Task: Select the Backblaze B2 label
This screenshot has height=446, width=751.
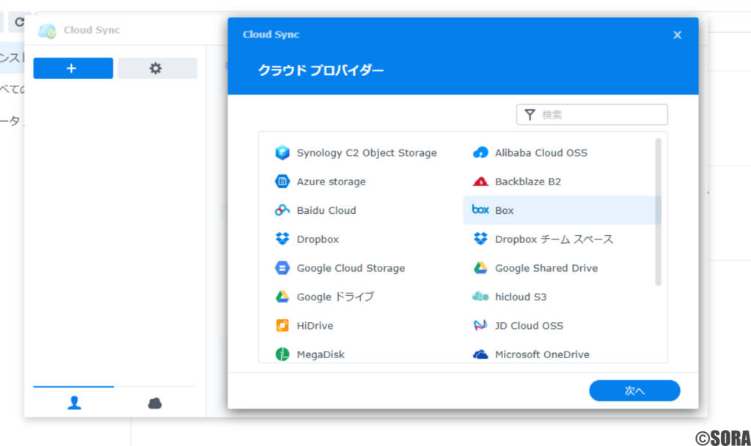Action: (528, 182)
